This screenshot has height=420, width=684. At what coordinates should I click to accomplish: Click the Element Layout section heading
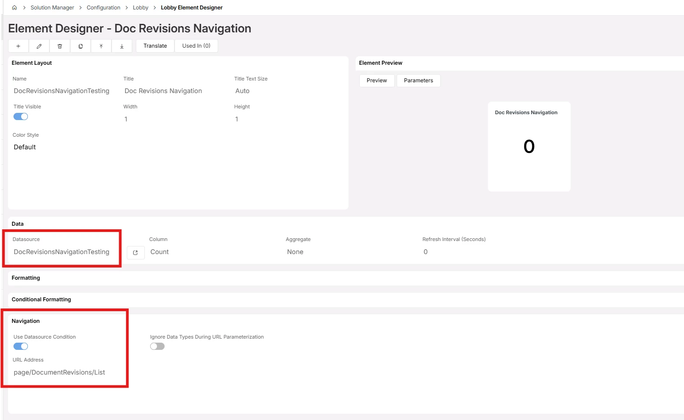(31, 63)
